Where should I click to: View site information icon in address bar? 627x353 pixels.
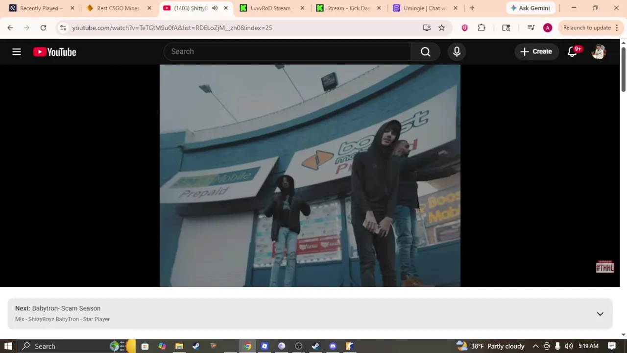pyautogui.click(x=63, y=28)
